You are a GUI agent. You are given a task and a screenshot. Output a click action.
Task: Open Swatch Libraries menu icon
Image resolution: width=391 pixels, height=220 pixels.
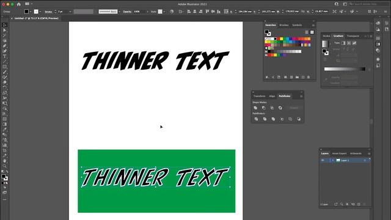click(267, 78)
